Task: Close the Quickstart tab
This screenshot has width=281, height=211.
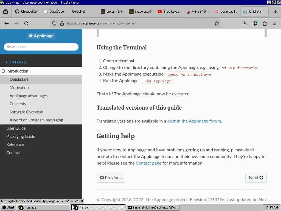Action: click(264, 12)
